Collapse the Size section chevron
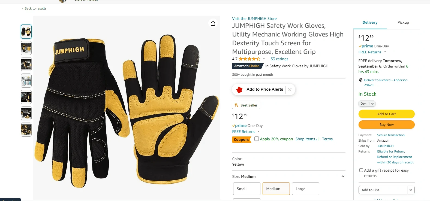The image size is (430, 201). [343, 176]
